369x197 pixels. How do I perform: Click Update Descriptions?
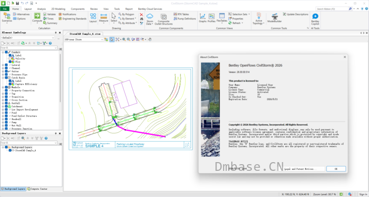296,14
